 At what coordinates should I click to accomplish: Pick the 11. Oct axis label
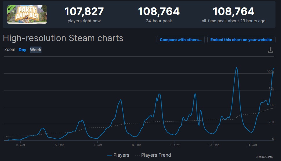pos(252,145)
